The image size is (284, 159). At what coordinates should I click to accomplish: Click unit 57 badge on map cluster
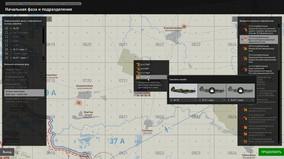point(145,94)
